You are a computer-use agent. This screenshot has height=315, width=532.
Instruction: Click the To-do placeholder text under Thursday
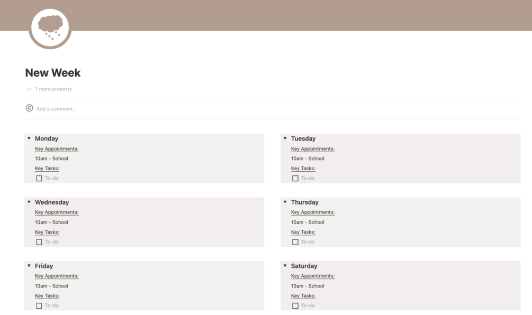coord(308,242)
